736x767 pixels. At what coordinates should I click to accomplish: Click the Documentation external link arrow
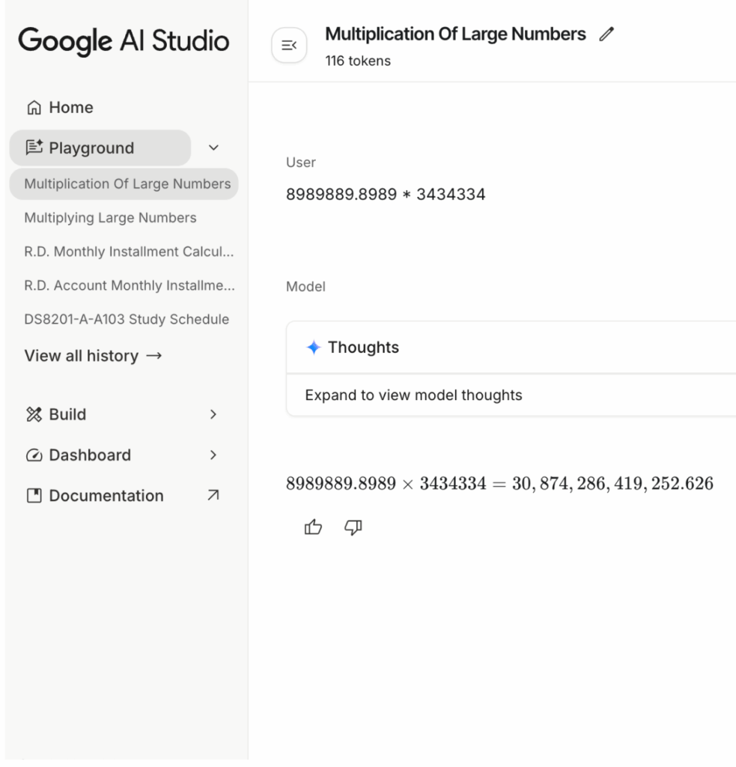pos(213,495)
